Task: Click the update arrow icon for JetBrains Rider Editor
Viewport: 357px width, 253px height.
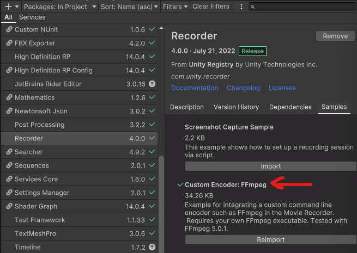Action: [152, 84]
